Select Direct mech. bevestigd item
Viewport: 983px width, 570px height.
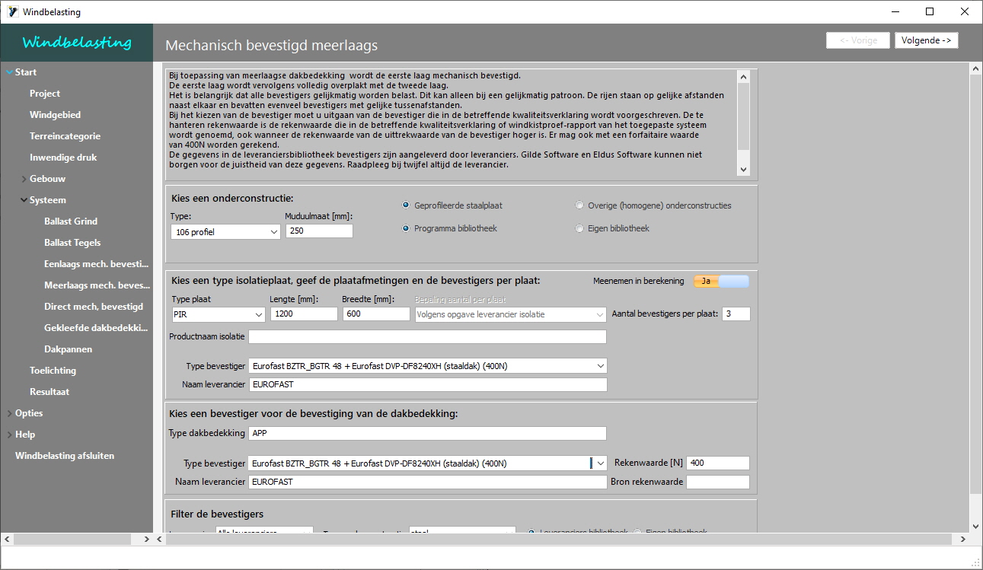click(94, 307)
